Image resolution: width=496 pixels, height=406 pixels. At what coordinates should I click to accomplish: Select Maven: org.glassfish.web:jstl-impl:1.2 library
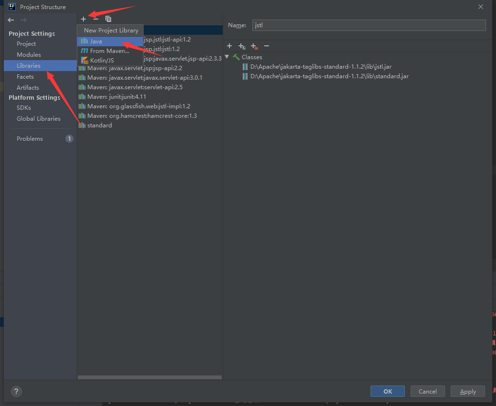pyautogui.click(x=150, y=106)
